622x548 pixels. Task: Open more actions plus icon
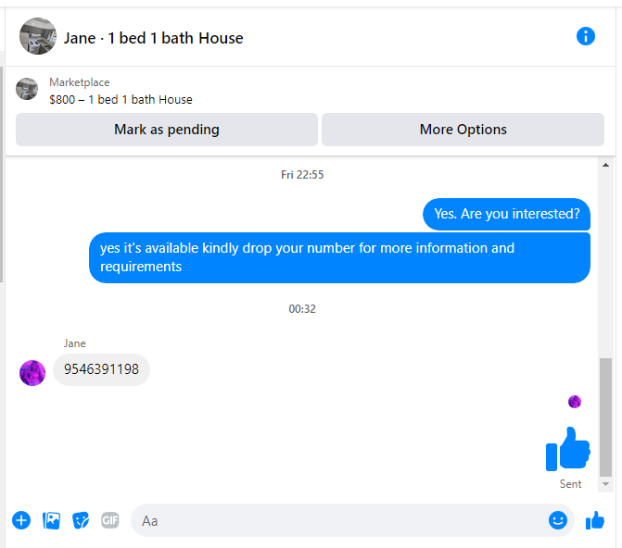click(21, 520)
